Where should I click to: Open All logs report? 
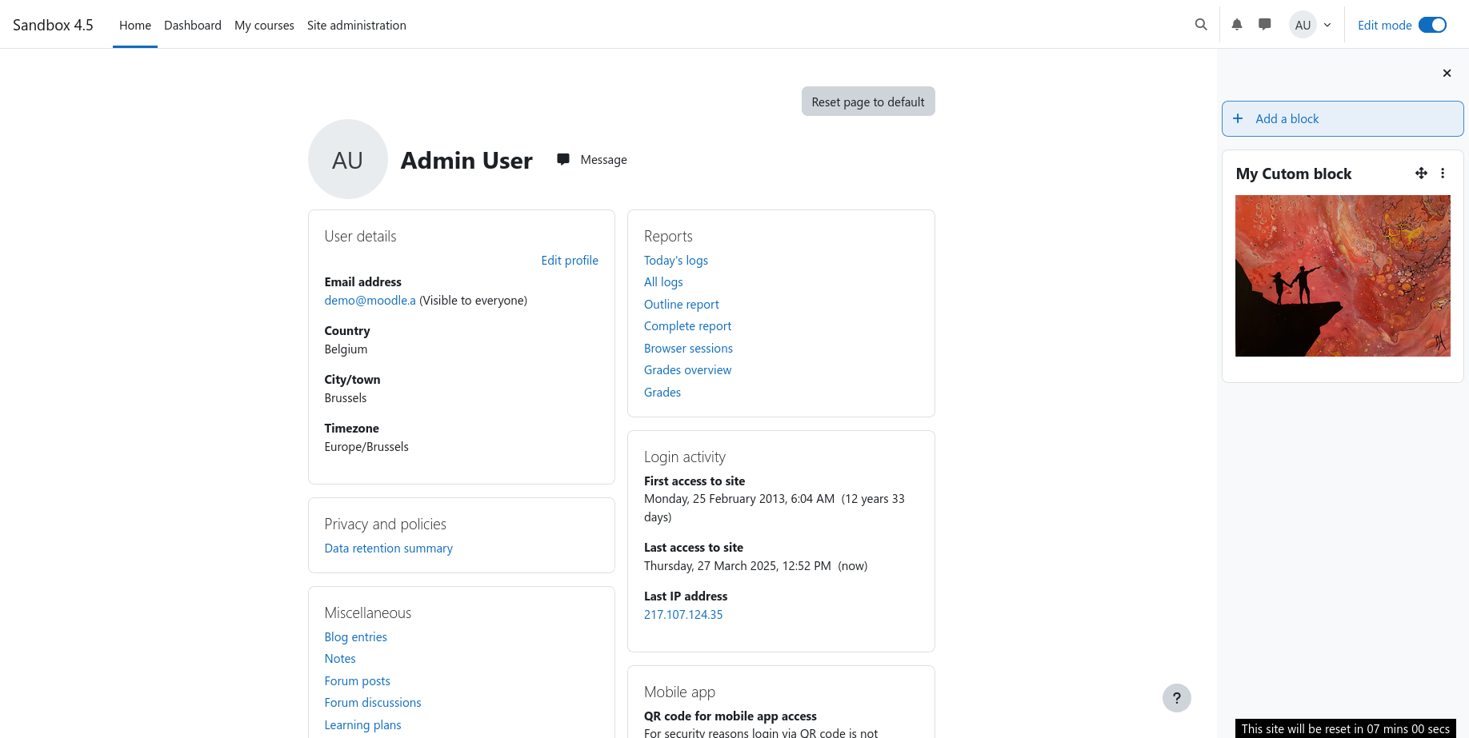pyautogui.click(x=663, y=281)
